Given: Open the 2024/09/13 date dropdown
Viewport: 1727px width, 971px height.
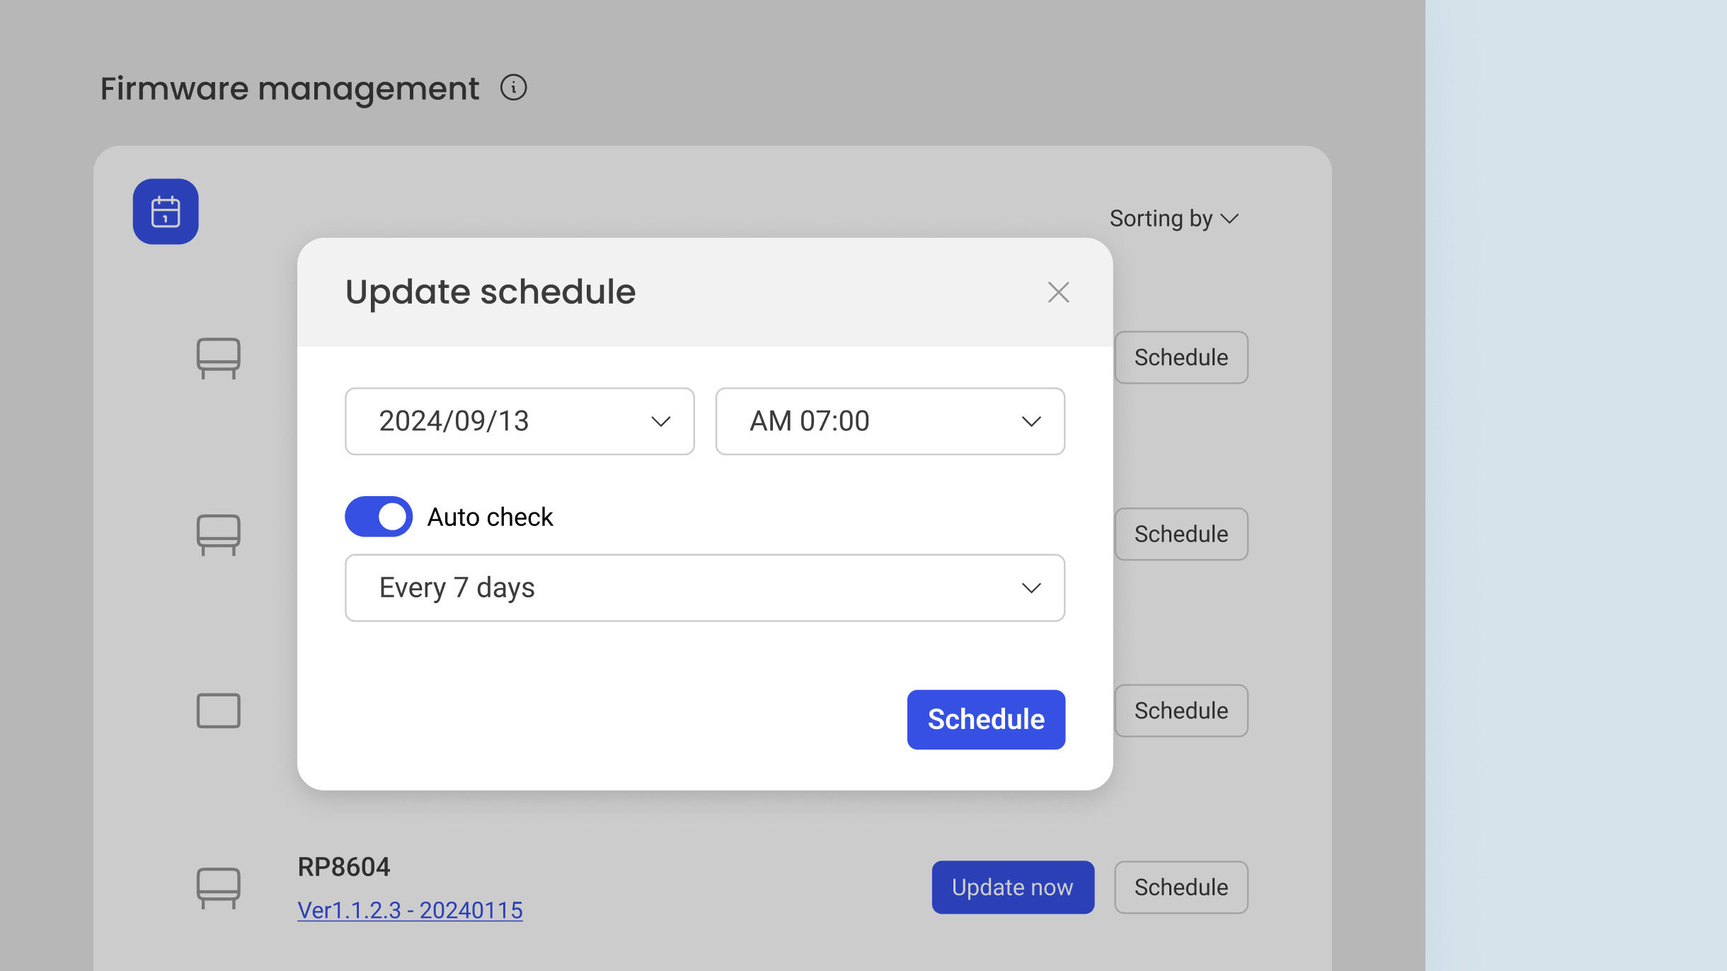Looking at the screenshot, I should point(519,421).
